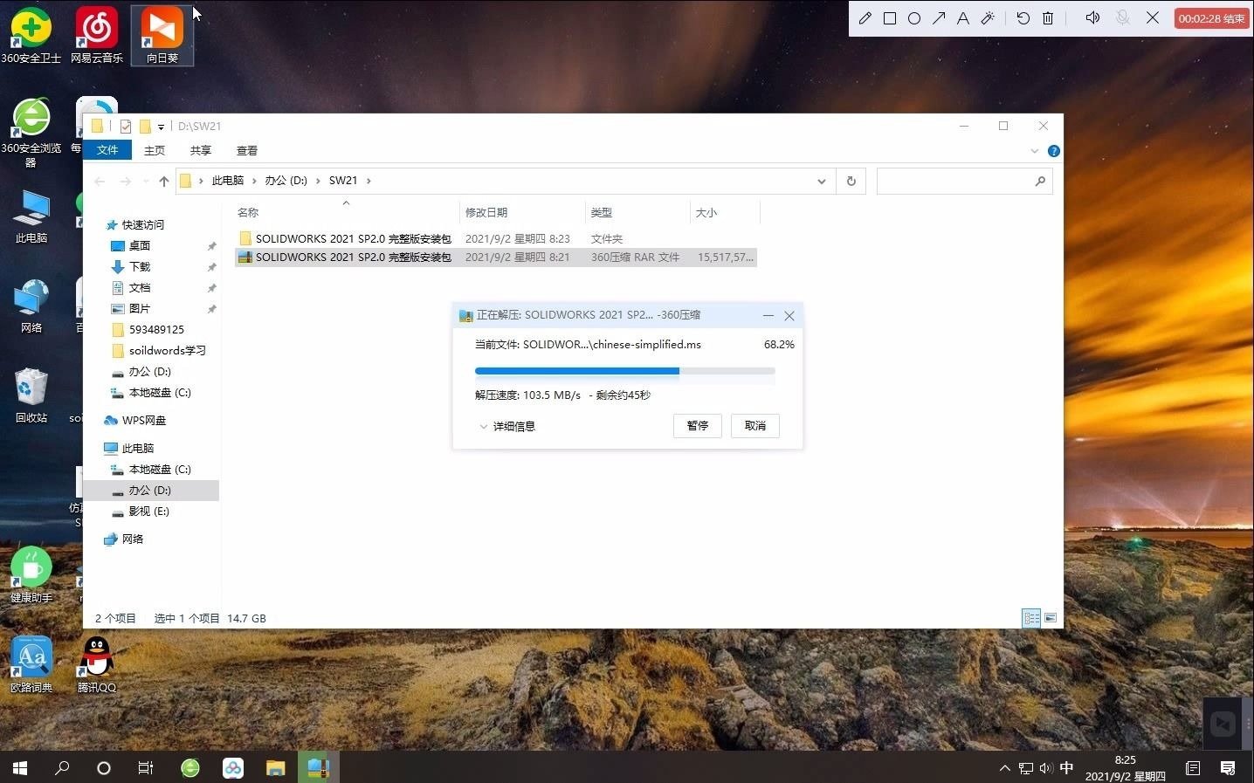Viewport: 1254px width, 783px height.
Task: Switch to details view layout icon
Action: click(x=1031, y=618)
